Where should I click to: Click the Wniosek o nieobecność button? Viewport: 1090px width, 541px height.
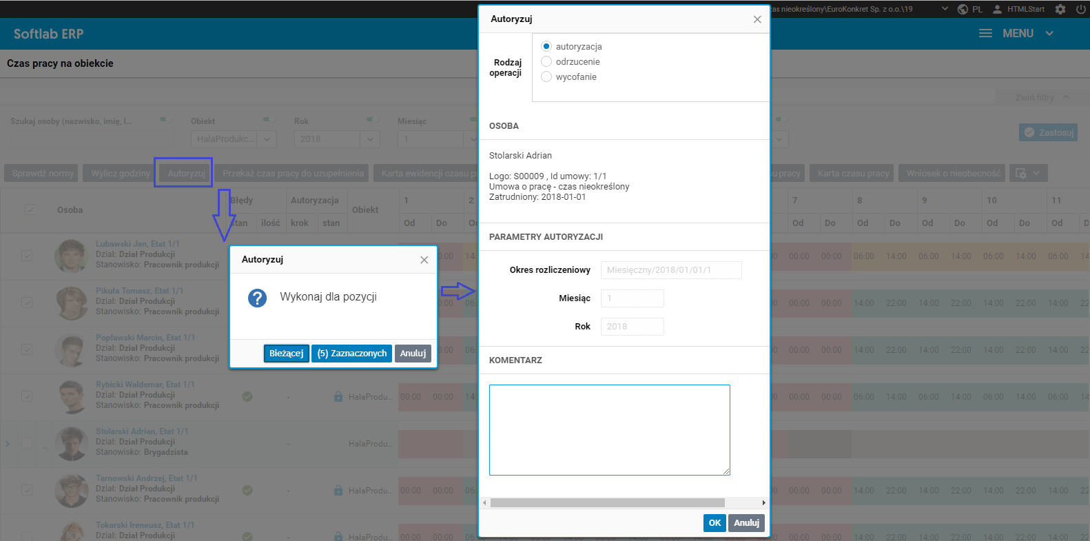(x=953, y=173)
